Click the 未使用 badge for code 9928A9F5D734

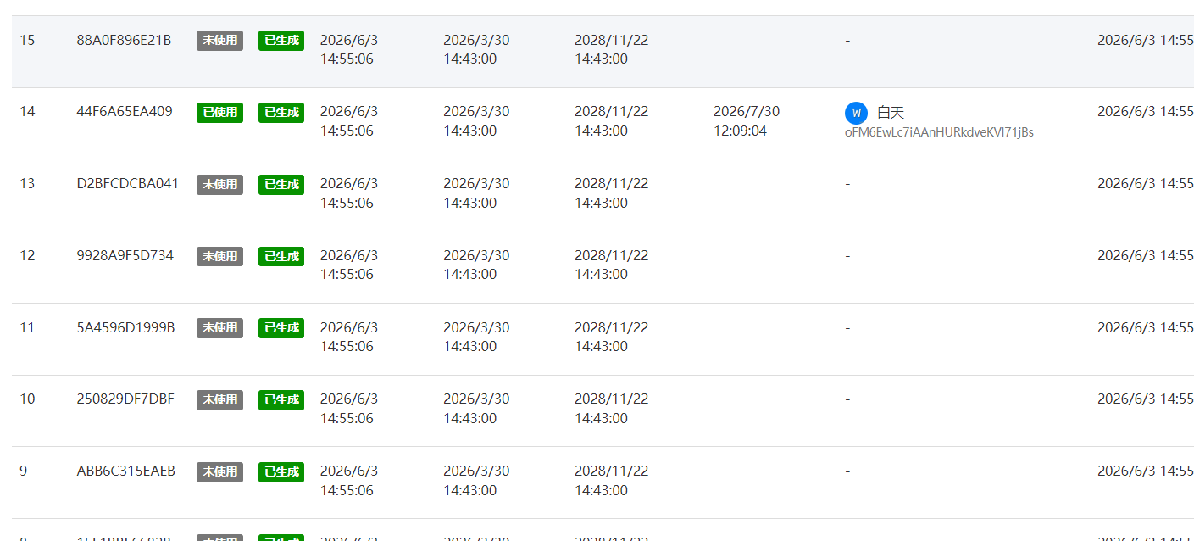coord(219,256)
